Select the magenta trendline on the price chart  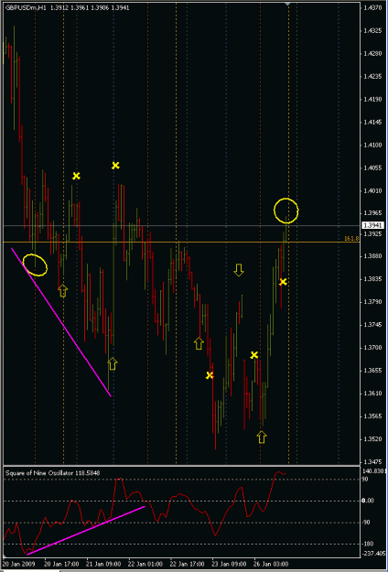[61, 322]
